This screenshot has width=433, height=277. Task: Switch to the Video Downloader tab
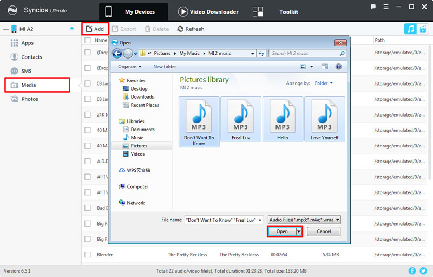[208, 11]
